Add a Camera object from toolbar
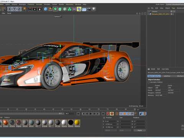 [x=89, y=9]
